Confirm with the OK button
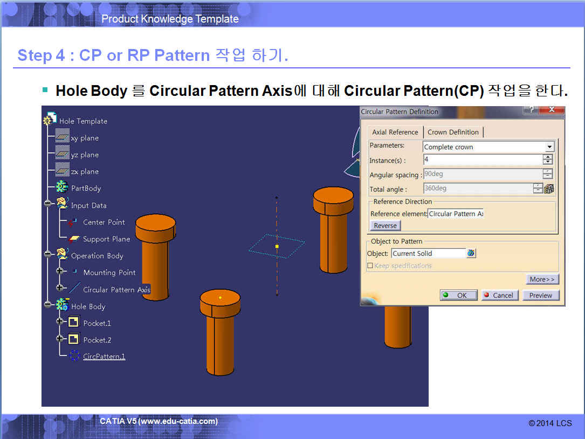Image resolution: width=585 pixels, height=439 pixels. click(x=458, y=295)
